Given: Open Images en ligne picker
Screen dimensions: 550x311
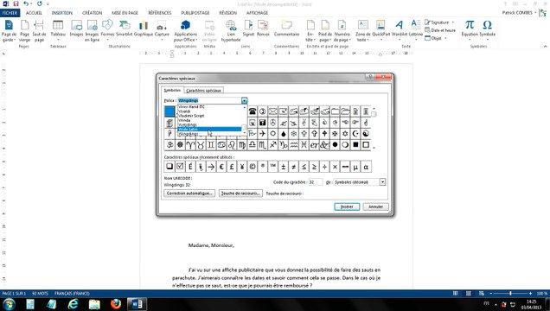Looking at the screenshot, I should [x=92, y=30].
